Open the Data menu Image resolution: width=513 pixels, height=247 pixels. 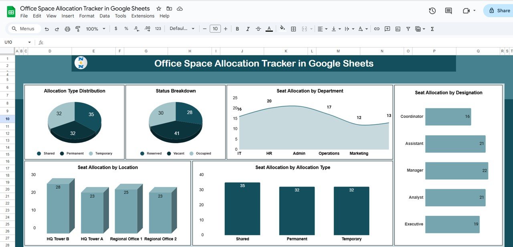[105, 16]
